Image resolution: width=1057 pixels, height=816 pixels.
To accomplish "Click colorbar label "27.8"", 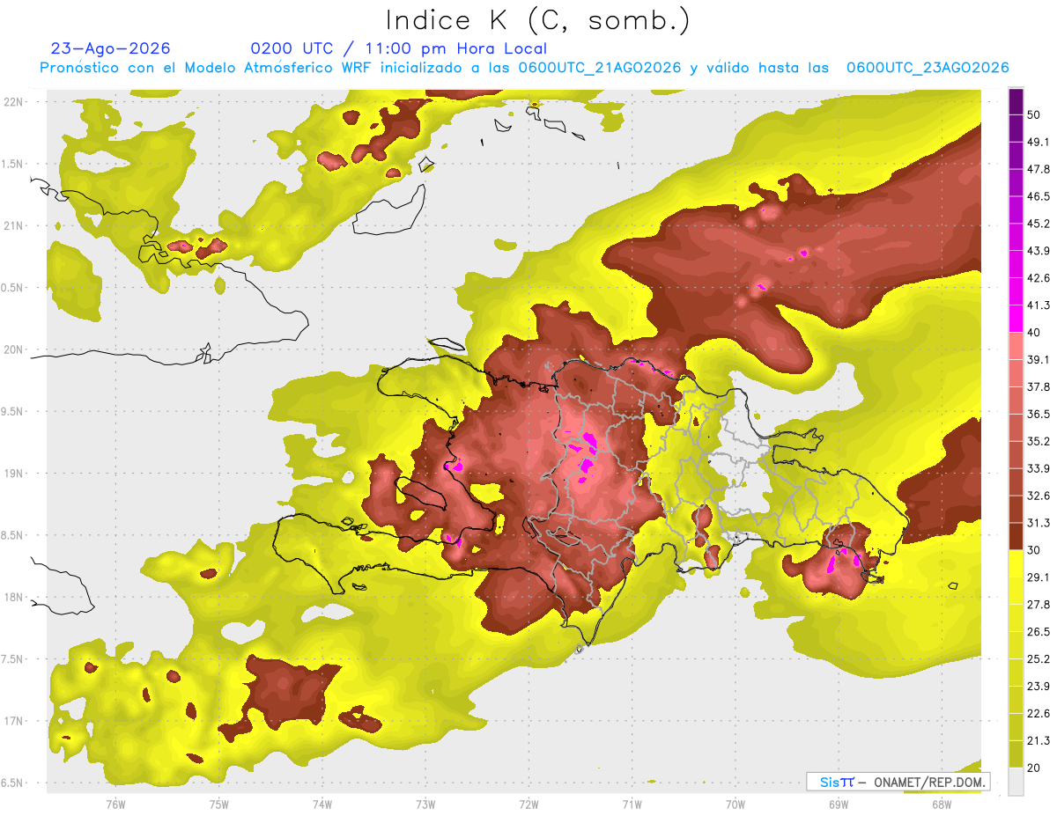I will click(1039, 604).
